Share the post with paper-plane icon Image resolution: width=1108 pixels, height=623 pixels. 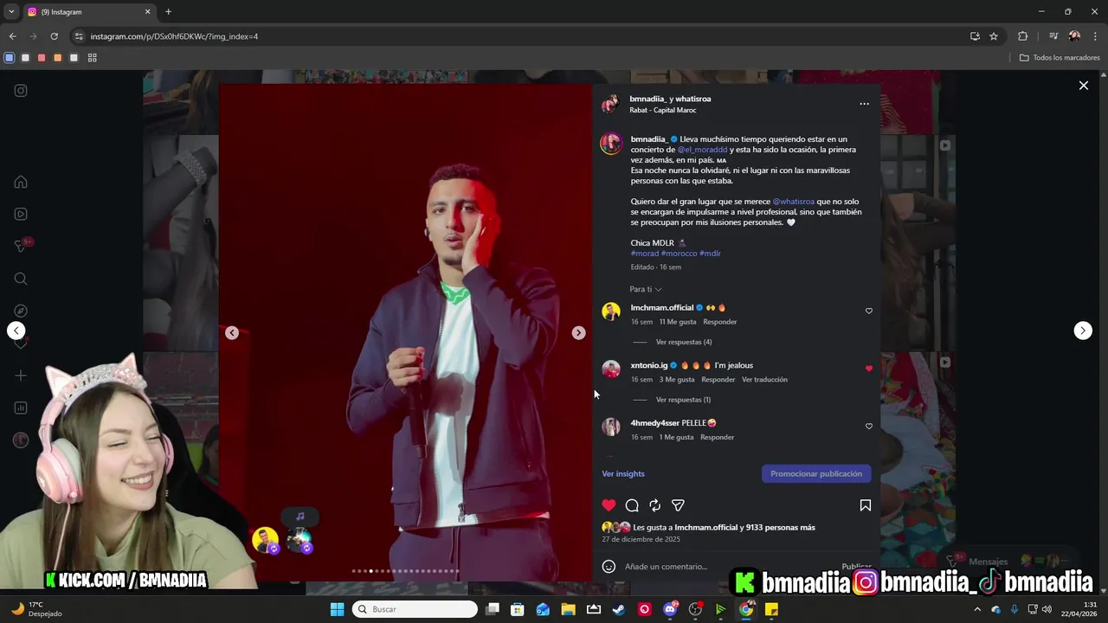point(678,505)
